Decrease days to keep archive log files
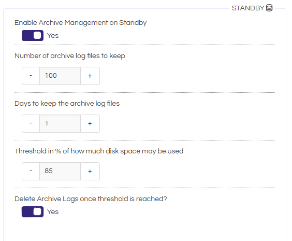 (x=31, y=123)
